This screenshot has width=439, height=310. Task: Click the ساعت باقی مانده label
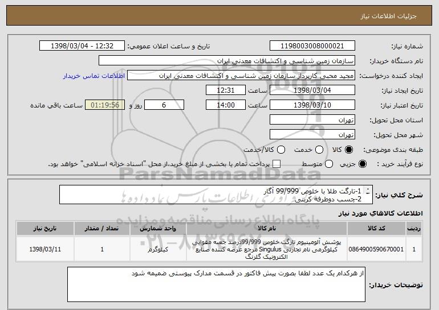56,105
